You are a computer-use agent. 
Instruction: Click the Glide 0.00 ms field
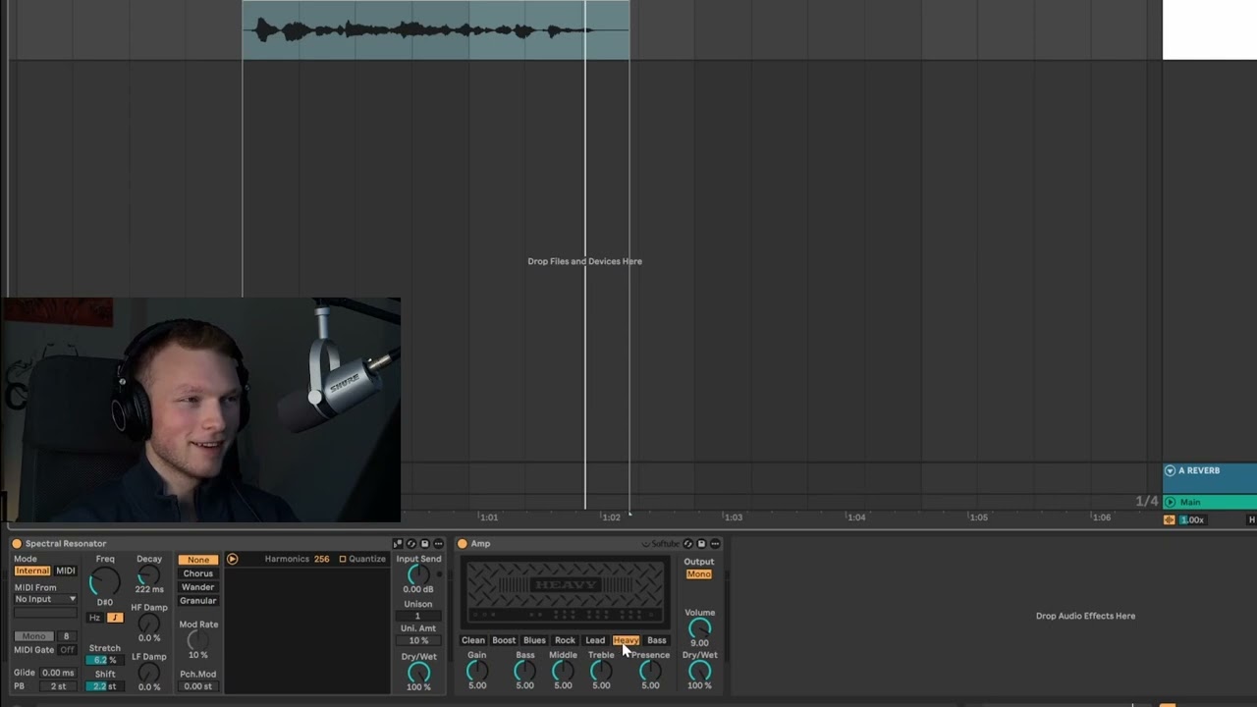tap(58, 673)
